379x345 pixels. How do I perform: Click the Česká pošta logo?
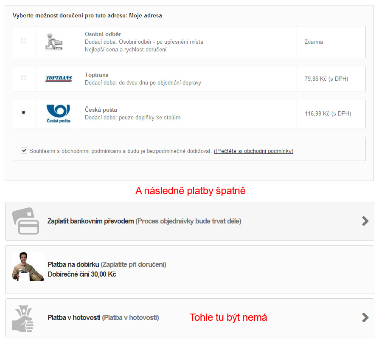pos(58,114)
